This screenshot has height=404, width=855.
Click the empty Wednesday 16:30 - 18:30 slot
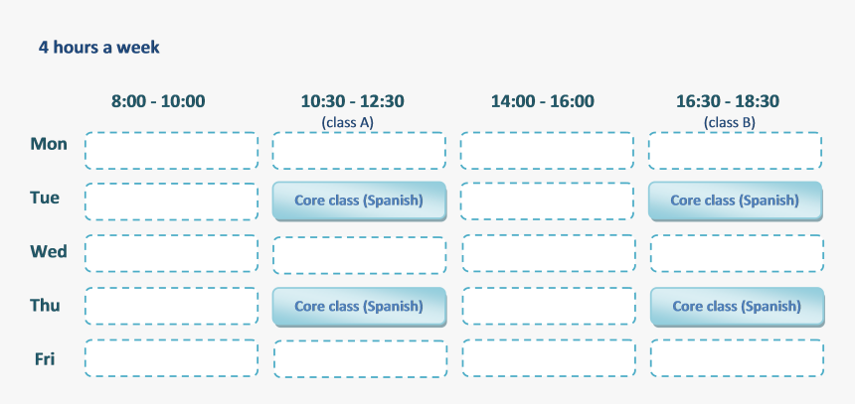pyautogui.click(x=737, y=254)
